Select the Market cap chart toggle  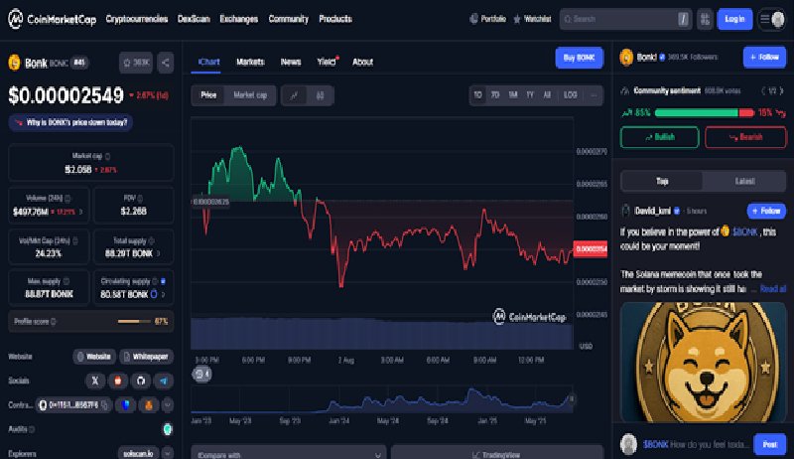250,95
